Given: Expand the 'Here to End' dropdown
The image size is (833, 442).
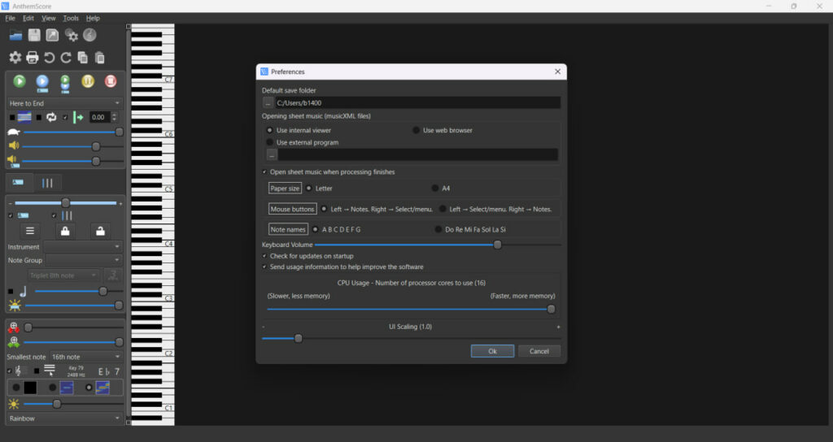Looking at the screenshot, I should (x=65, y=103).
